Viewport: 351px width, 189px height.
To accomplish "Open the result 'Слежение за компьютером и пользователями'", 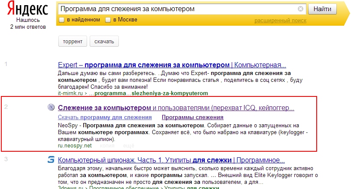I will tap(176, 108).
